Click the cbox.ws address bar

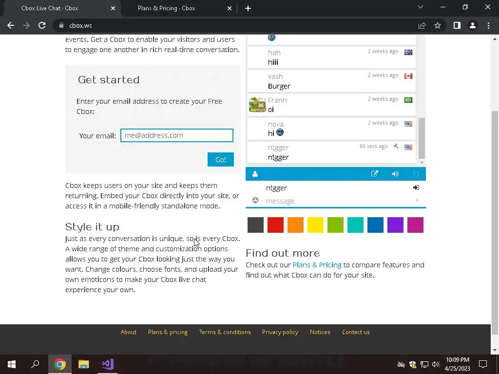(235, 25)
